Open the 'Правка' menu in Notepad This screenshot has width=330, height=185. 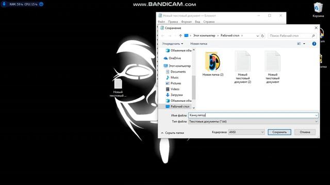coord(173,22)
